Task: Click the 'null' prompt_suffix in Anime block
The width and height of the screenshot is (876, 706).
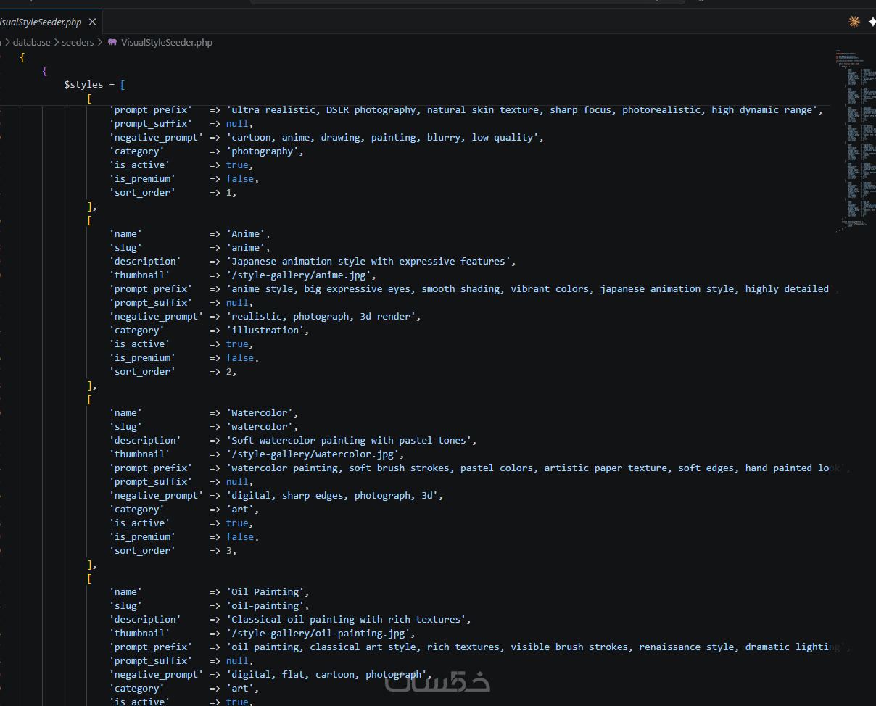Action: pos(237,303)
